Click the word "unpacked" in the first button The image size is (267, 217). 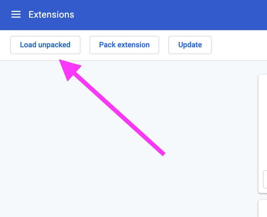tap(54, 45)
